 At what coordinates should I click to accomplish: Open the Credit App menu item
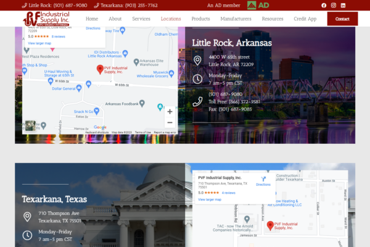click(305, 19)
